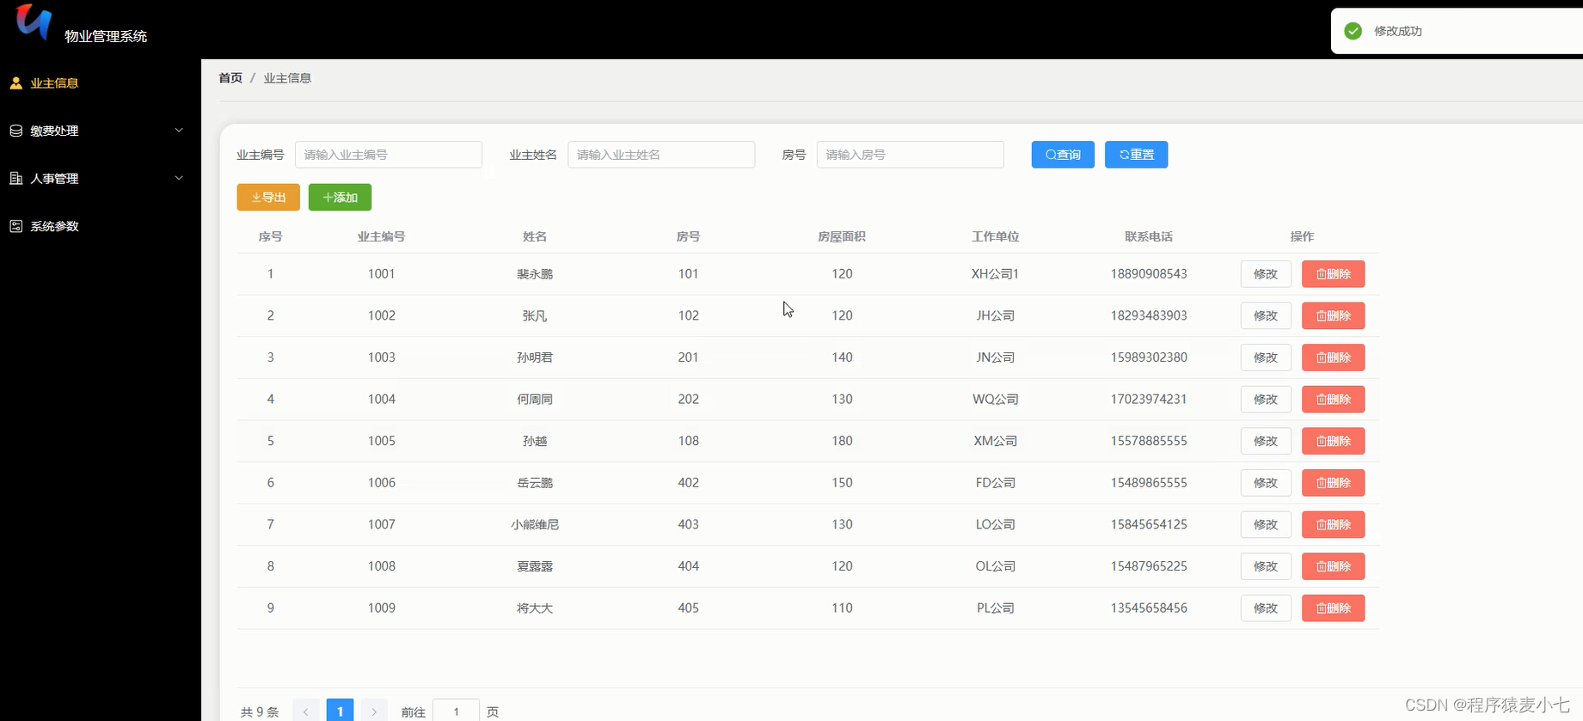1583x721 pixels.
Task: Click the 联系电话 column header
Action: (1149, 236)
